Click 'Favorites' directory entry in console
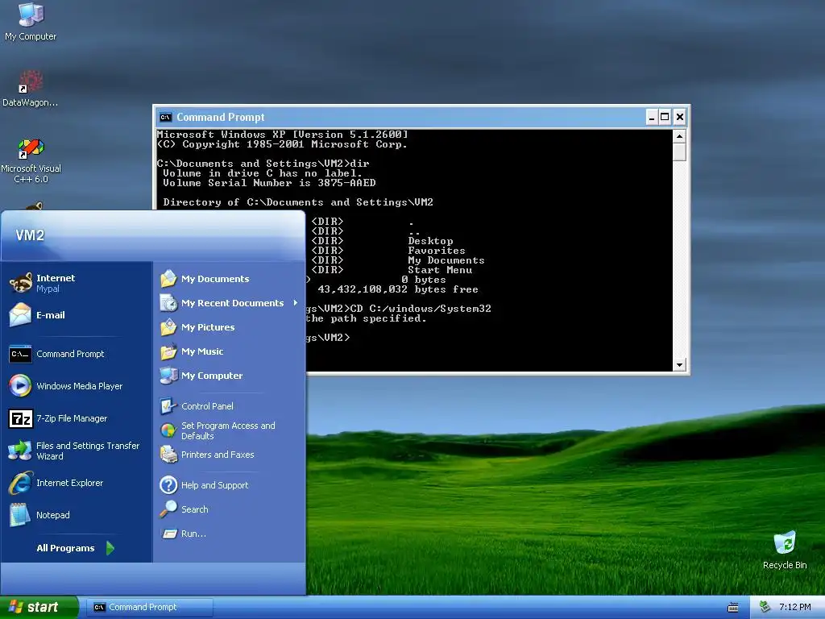Image resolution: width=825 pixels, height=619 pixels. click(437, 251)
